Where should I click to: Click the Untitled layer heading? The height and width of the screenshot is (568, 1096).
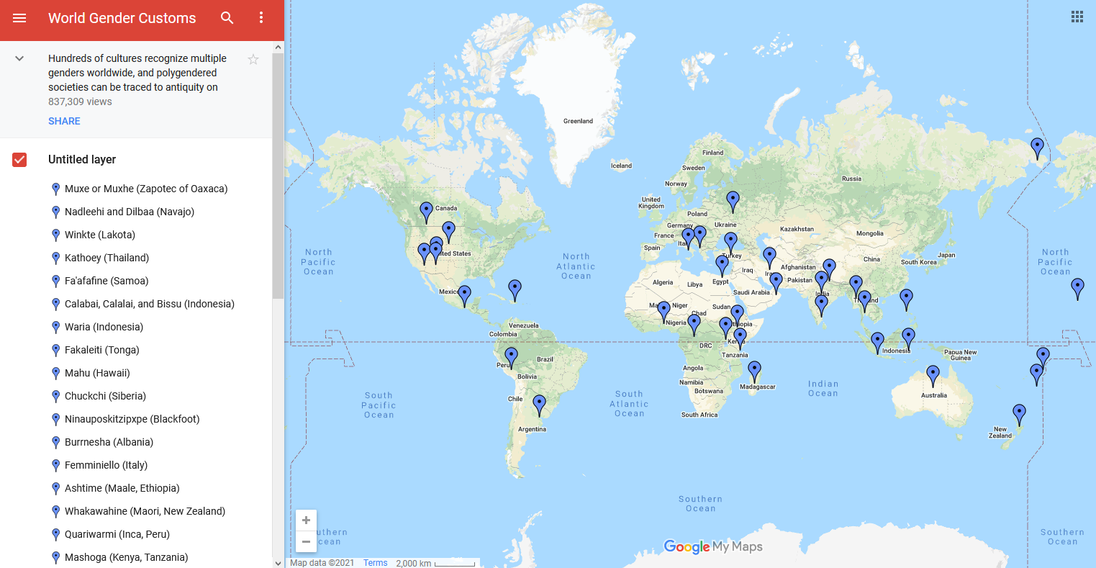pyautogui.click(x=82, y=160)
